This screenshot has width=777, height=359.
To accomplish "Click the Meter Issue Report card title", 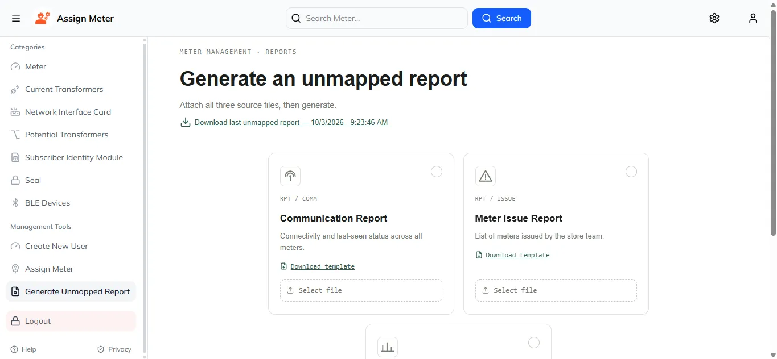I will pos(519,218).
